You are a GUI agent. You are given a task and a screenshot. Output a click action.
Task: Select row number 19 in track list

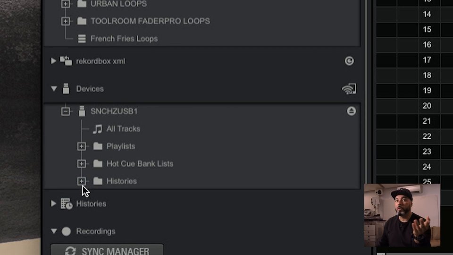pyautogui.click(x=415, y=91)
